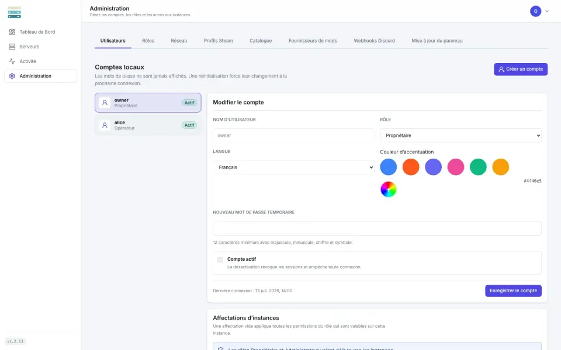Open the Profils Steam tab
561x350 pixels.
tap(218, 41)
